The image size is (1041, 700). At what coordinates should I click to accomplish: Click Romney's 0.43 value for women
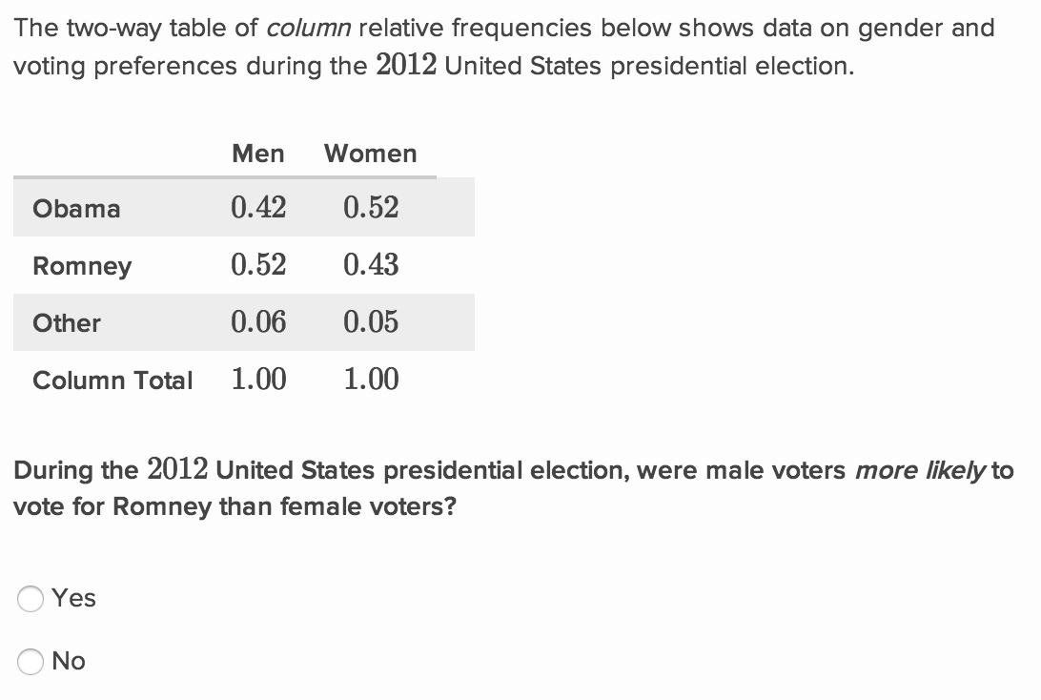tap(371, 265)
